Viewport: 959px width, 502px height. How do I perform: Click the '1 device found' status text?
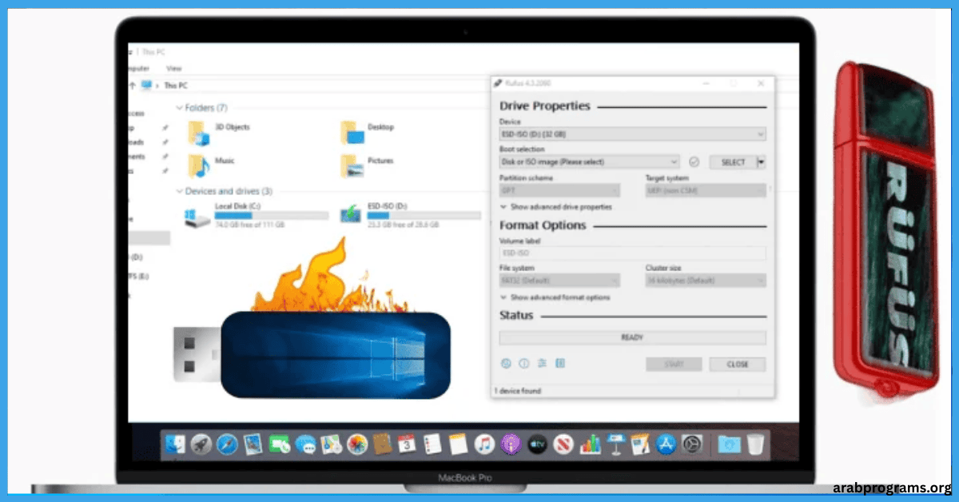point(518,391)
